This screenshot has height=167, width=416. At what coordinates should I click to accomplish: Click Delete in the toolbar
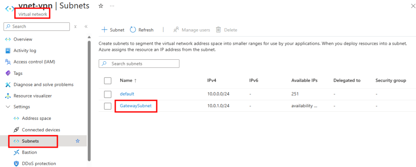coord(231,30)
